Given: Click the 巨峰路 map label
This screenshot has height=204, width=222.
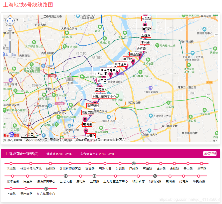Looking at the screenshot, I should [146, 28].
